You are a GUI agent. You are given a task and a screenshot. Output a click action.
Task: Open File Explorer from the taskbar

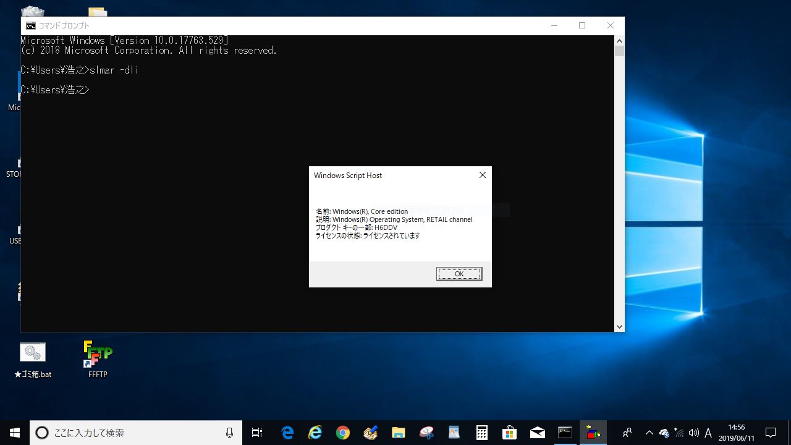pyautogui.click(x=399, y=433)
